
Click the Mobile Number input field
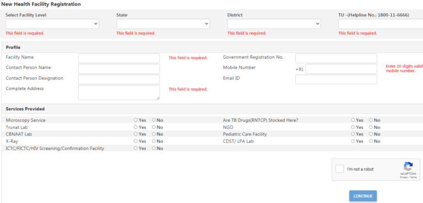341,69
